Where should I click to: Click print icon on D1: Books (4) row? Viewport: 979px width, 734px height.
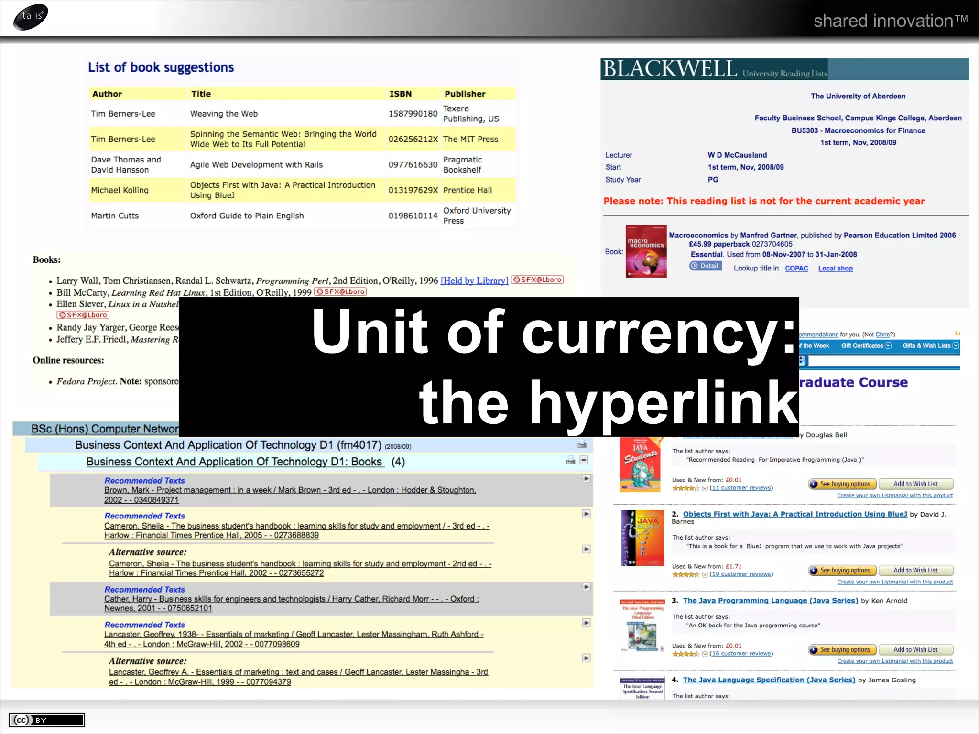pyautogui.click(x=571, y=460)
